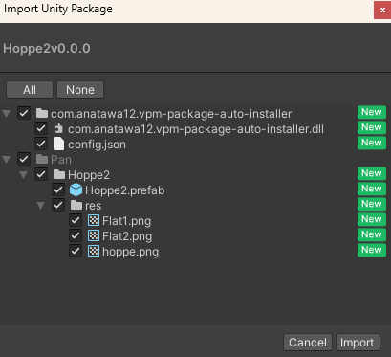Uncheck the Hoppe2.prefab checkbox
The height and width of the screenshot is (357, 391).
[x=58, y=190]
